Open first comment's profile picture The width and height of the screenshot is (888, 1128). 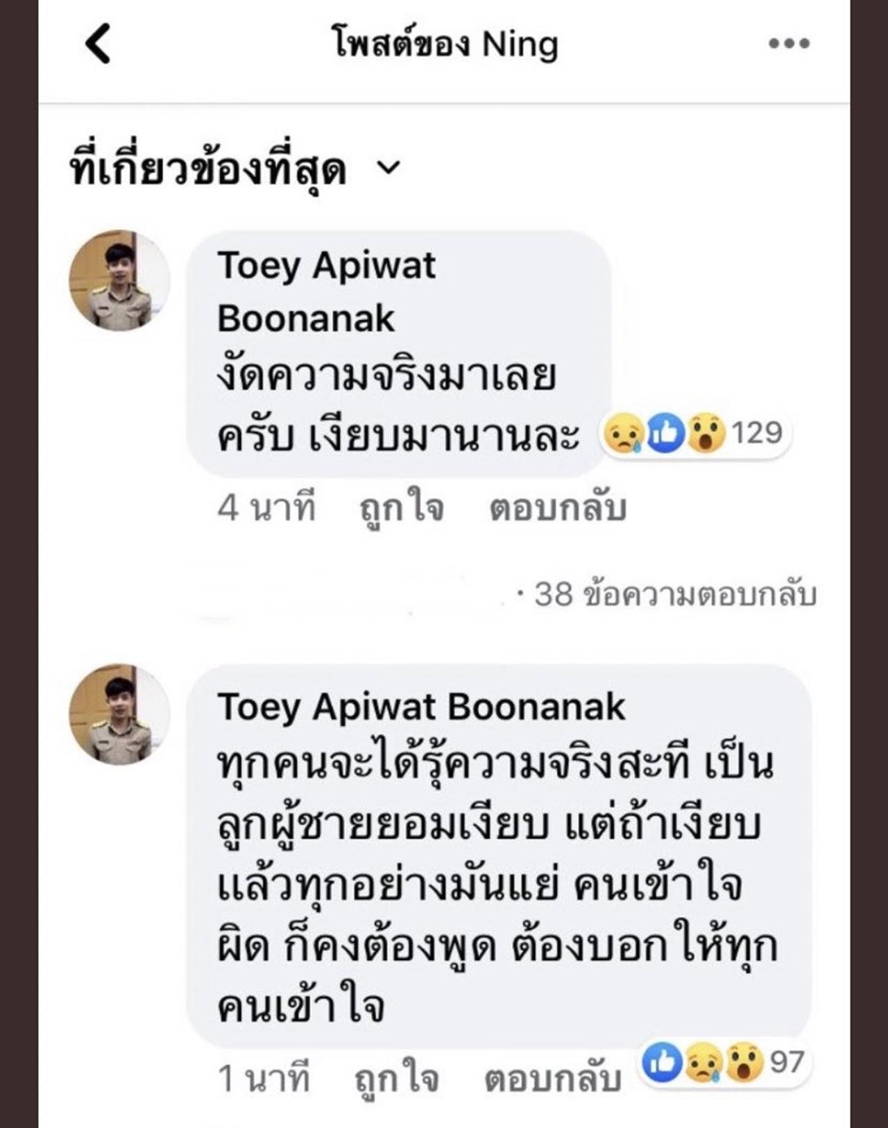[119, 280]
